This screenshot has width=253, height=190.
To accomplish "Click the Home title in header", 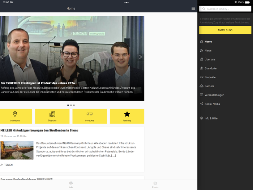I will [x=71, y=8].
